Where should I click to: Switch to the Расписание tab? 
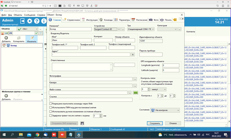(140, 20)
